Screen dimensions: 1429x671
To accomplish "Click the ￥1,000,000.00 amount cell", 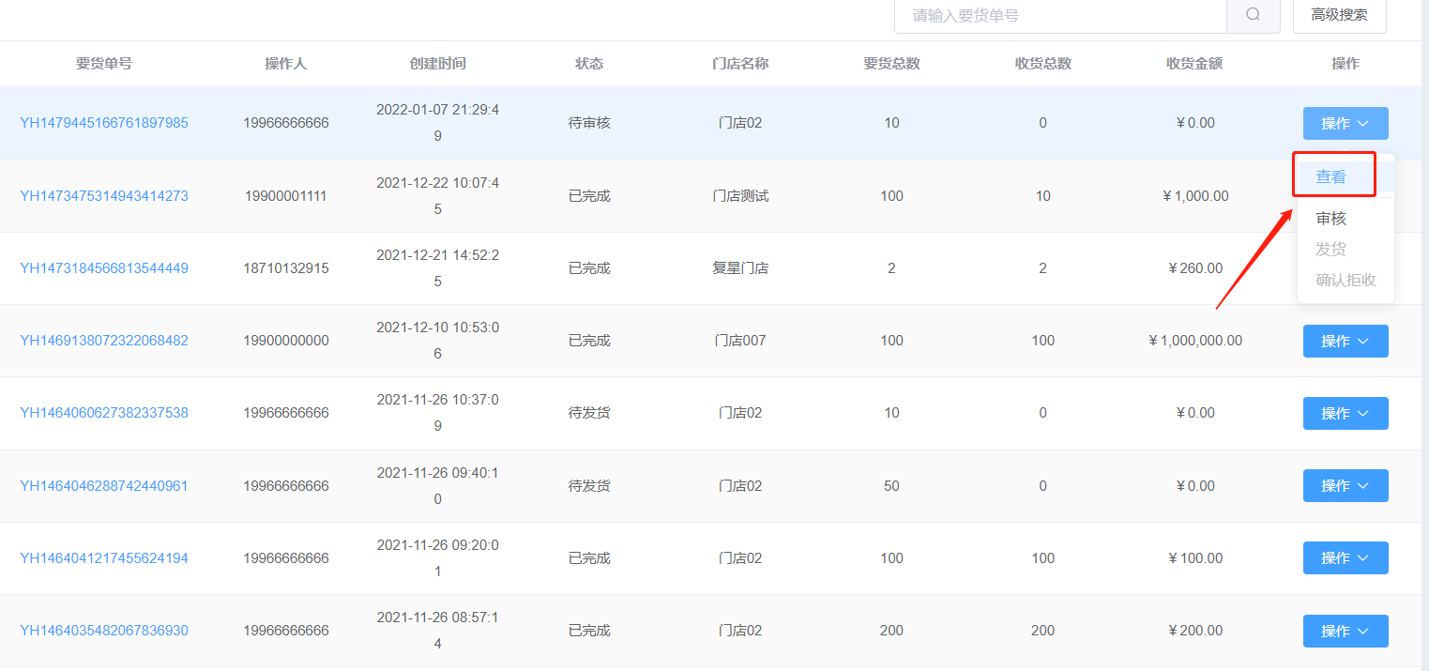I will pos(1194,341).
